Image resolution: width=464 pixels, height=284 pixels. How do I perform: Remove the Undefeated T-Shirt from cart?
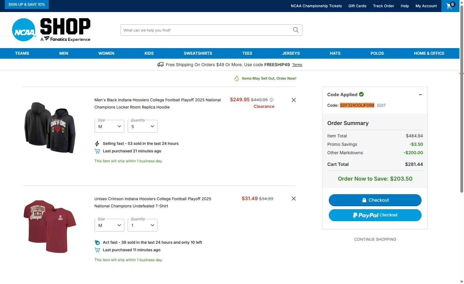click(x=294, y=198)
